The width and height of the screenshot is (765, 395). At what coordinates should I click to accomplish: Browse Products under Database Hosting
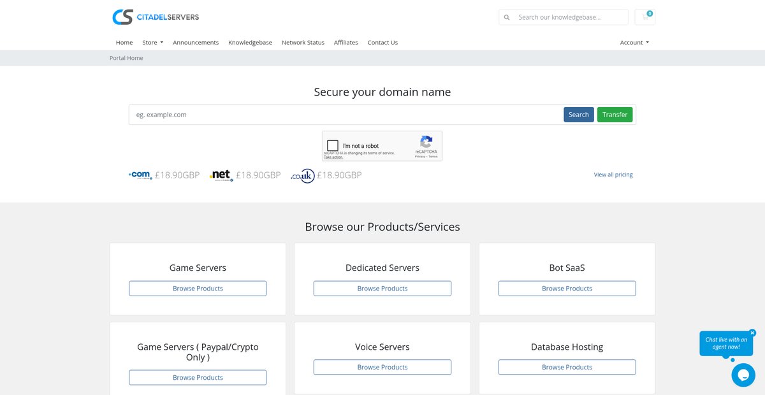pos(567,368)
